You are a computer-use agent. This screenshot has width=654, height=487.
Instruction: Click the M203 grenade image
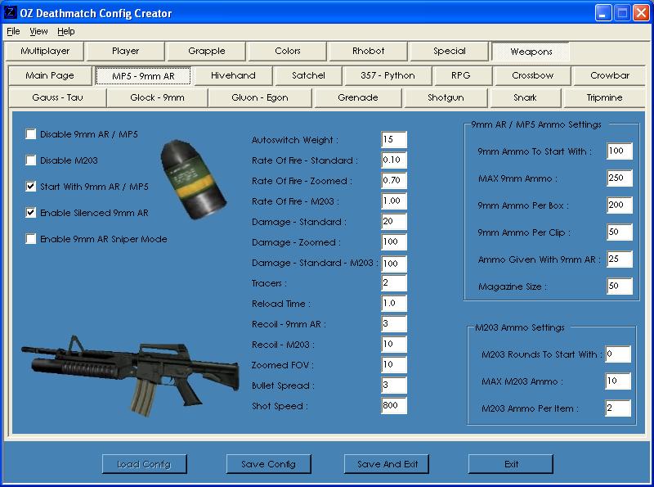pos(193,179)
